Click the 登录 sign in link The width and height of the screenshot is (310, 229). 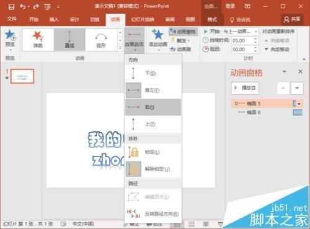[230, 6]
